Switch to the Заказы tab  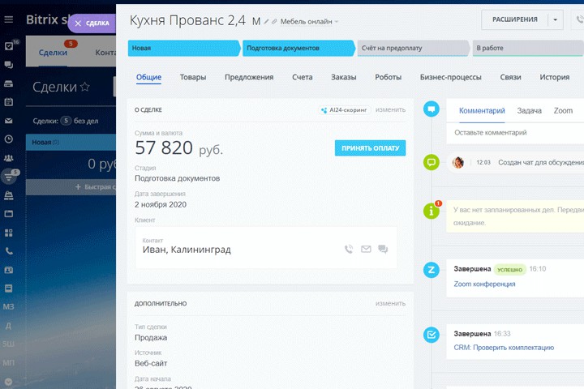pos(343,77)
